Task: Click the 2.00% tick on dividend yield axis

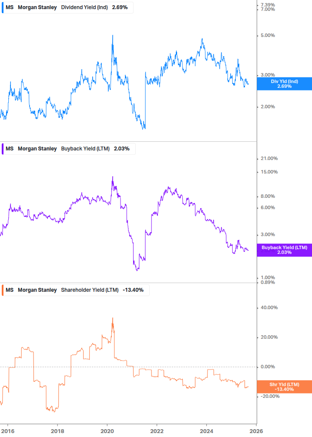Action: click(268, 107)
